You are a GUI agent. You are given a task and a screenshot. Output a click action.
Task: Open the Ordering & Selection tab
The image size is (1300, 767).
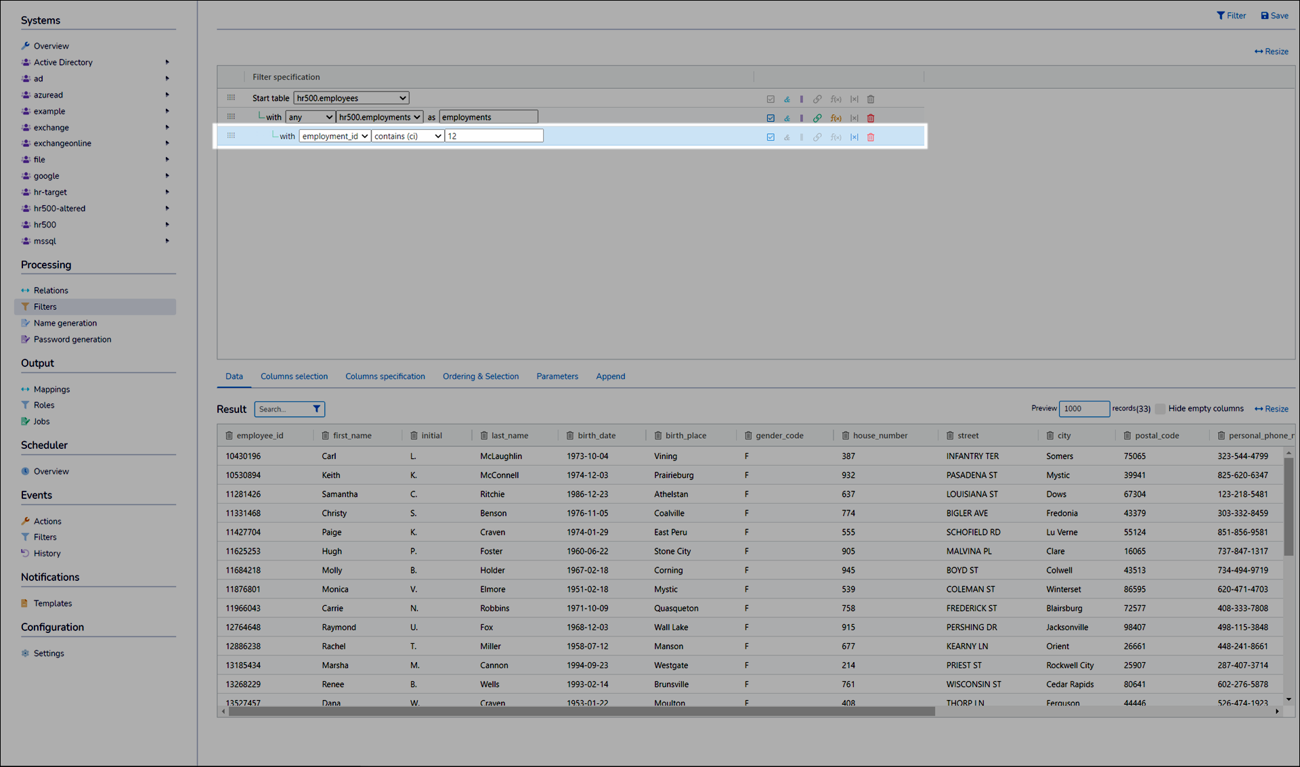pos(480,376)
